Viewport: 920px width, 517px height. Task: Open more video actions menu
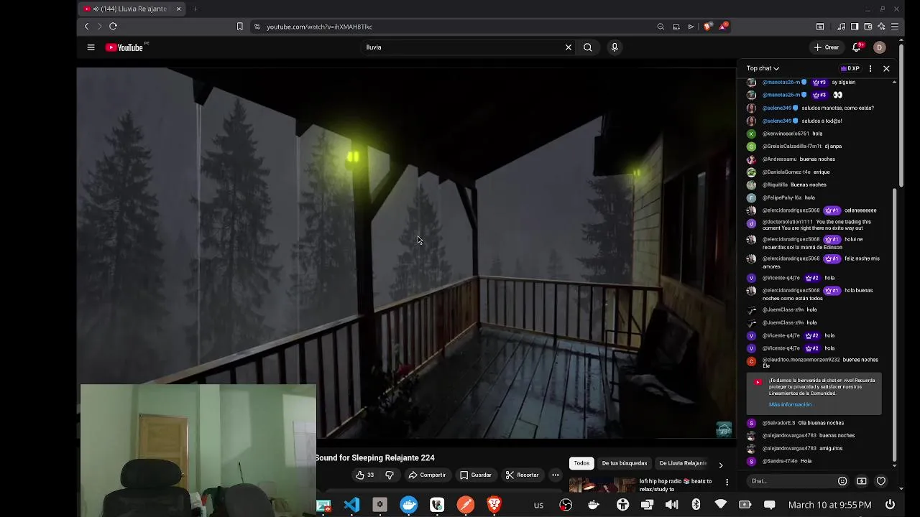(x=555, y=475)
